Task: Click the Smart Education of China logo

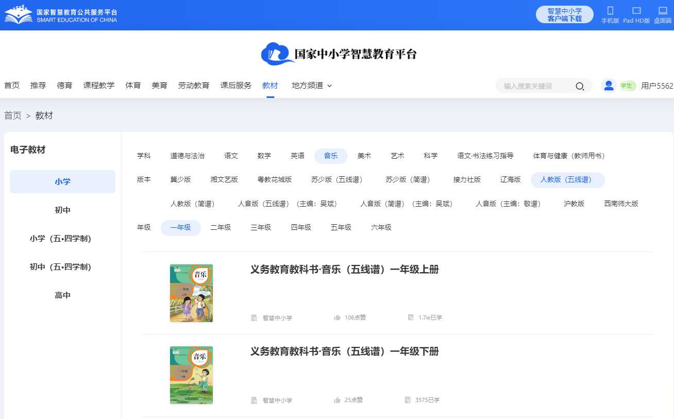Action: click(x=61, y=15)
